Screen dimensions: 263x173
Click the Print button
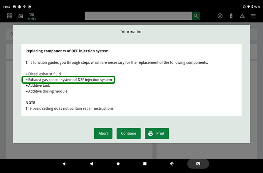tap(157, 133)
